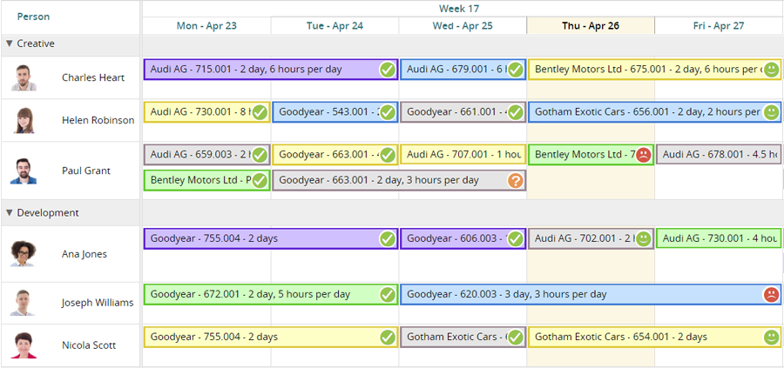
Task: Open Helen Robinson's name
Action: [x=98, y=120]
